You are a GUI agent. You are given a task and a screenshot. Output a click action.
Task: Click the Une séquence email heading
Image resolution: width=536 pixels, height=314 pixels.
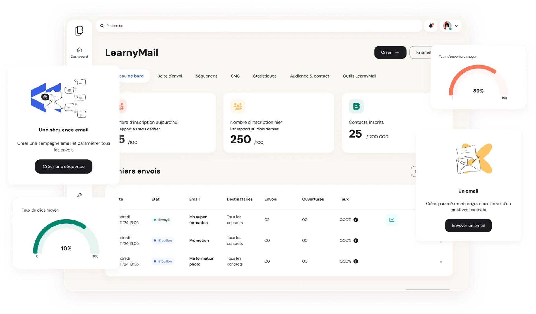pyautogui.click(x=64, y=130)
